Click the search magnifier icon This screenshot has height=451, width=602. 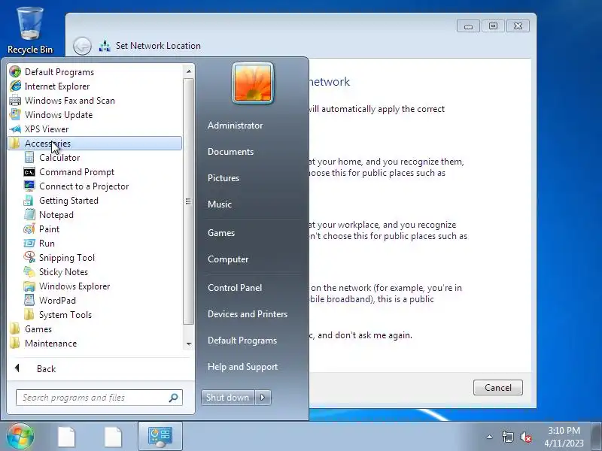coord(174,398)
